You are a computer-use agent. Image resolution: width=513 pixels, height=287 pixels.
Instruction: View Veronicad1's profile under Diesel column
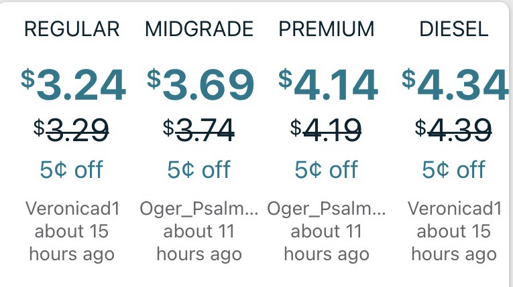tap(454, 209)
